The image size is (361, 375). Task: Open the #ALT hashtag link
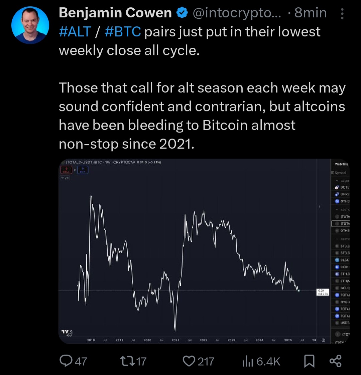pos(75,32)
